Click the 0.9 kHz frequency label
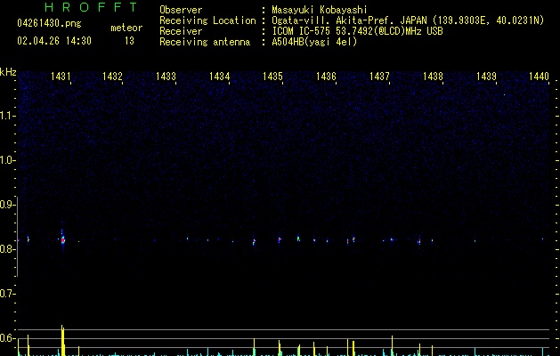The width and height of the screenshot is (560, 356). pos(7,205)
